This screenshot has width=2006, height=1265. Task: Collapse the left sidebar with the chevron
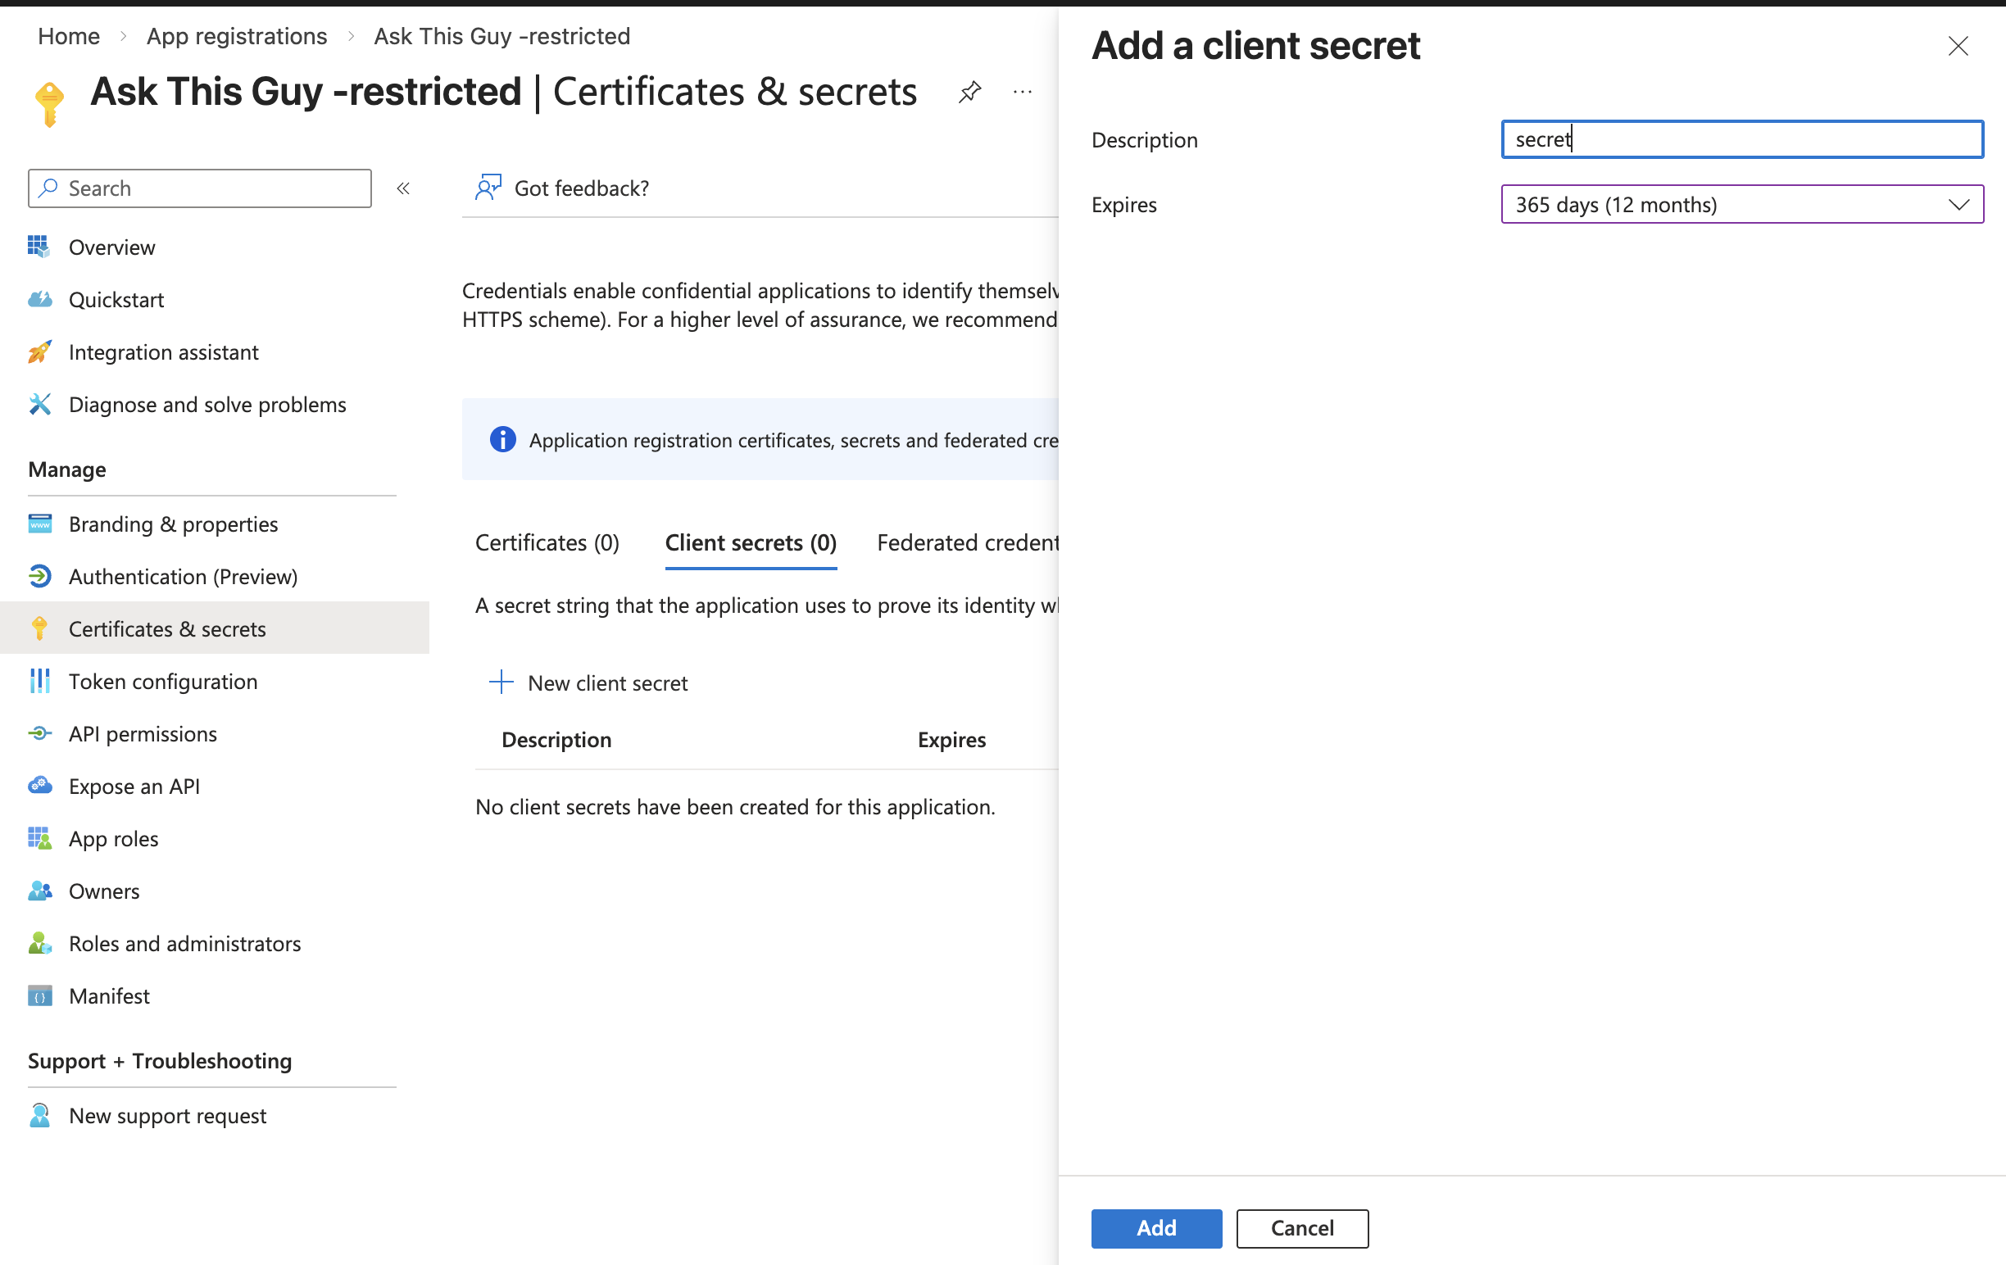click(x=404, y=188)
